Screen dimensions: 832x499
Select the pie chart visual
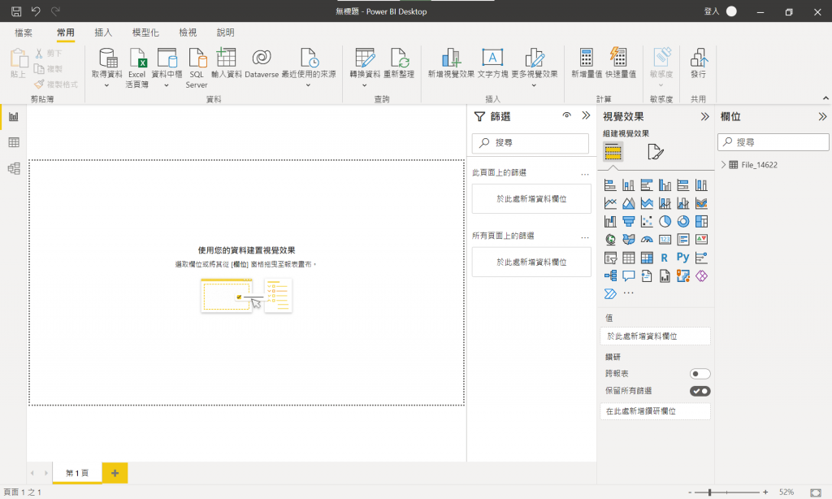pyautogui.click(x=665, y=221)
